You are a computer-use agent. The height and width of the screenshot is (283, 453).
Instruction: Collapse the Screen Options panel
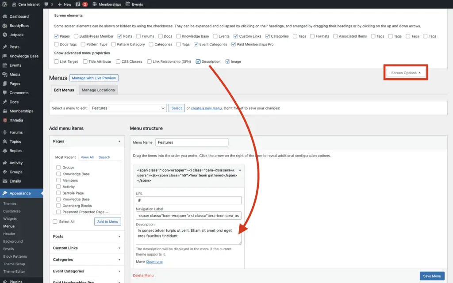[x=406, y=73]
